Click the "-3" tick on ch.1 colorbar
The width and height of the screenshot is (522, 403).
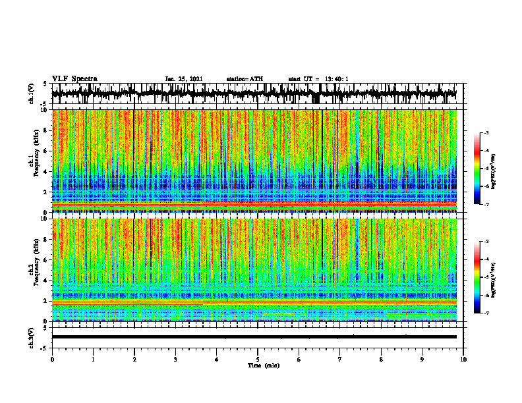(486, 133)
